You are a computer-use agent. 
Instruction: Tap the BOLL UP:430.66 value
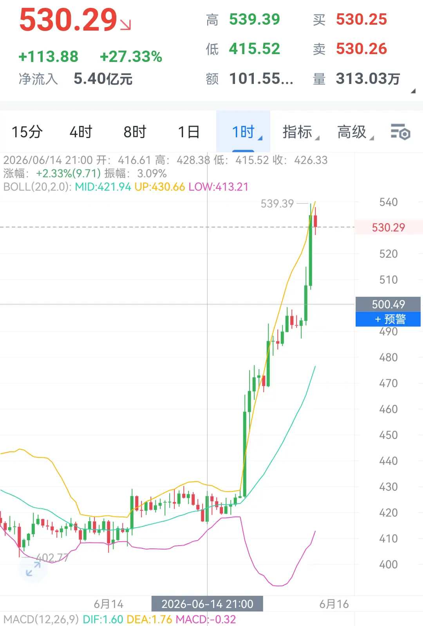click(x=160, y=187)
